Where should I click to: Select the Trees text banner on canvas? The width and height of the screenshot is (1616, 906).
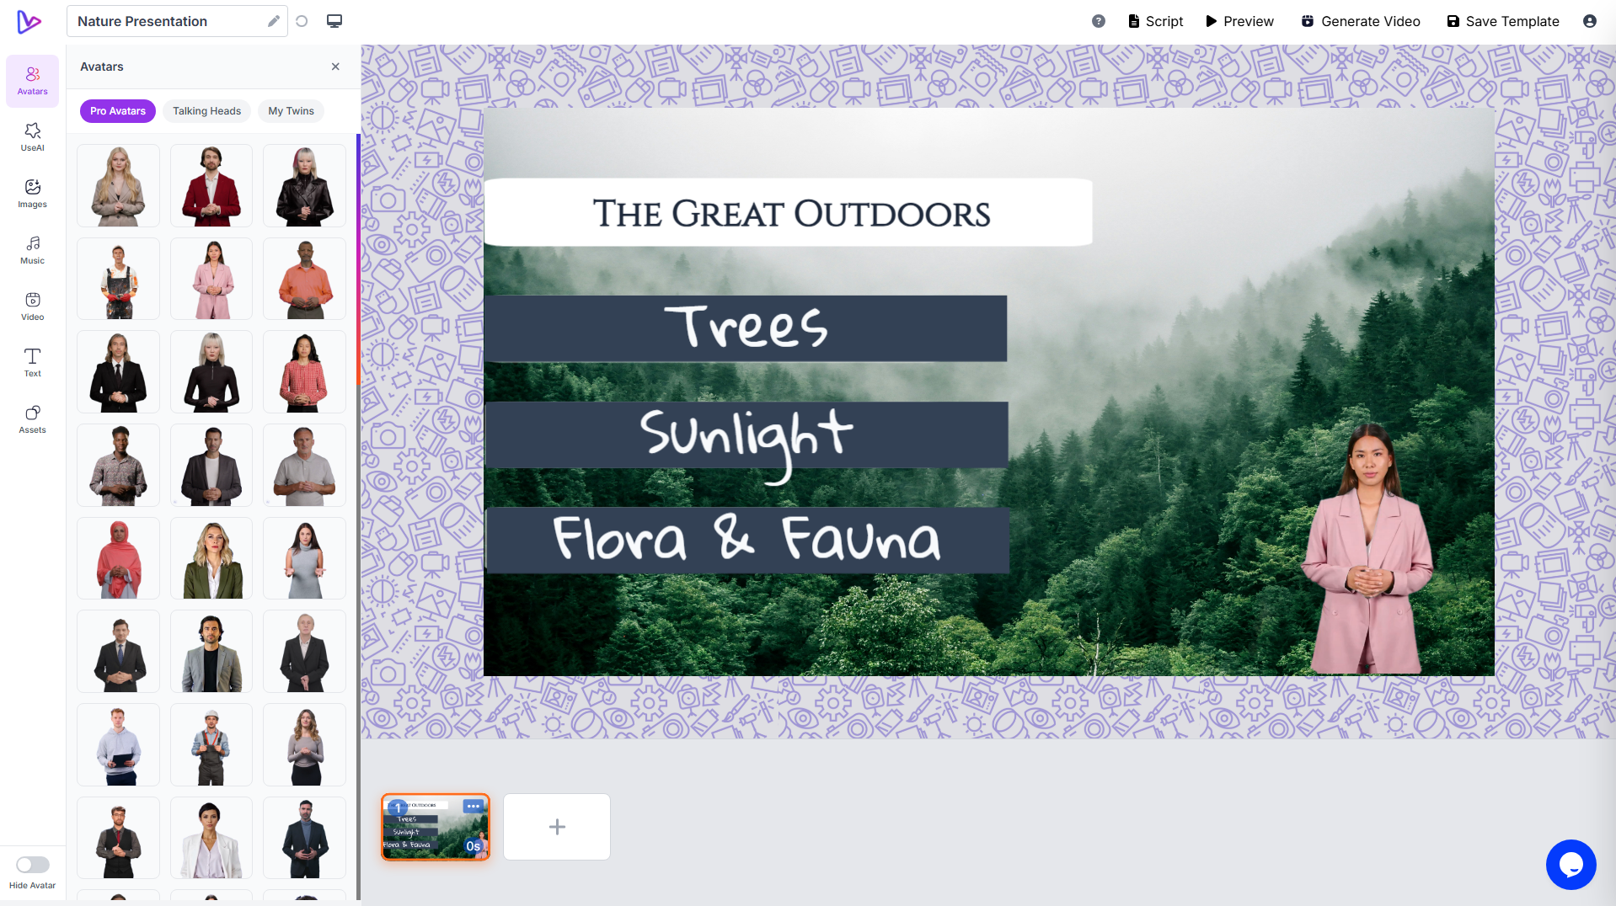click(746, 328)
